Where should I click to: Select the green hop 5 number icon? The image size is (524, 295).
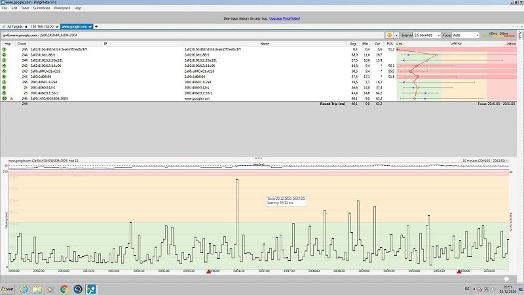click(5, 71)
